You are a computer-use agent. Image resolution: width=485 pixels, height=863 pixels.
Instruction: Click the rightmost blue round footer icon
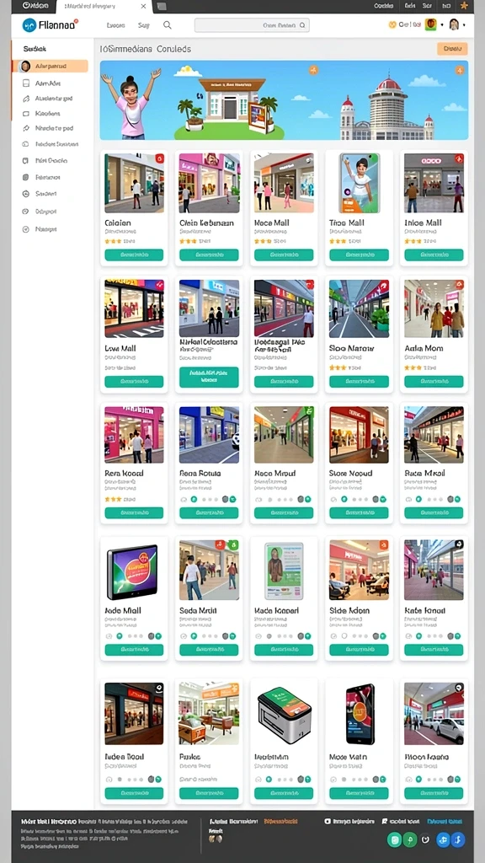point(458,839)
